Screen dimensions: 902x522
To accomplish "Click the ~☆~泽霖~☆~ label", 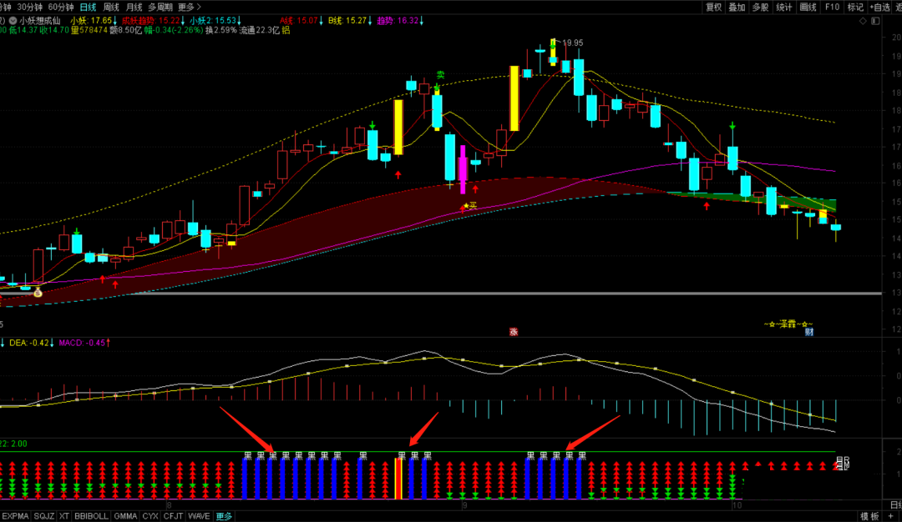I will 788,324.
